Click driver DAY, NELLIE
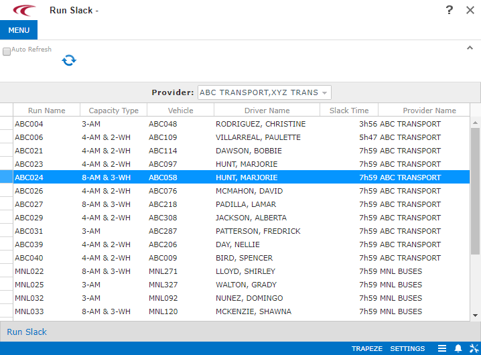This screenshot has width=481, height=355. [237, 244]
